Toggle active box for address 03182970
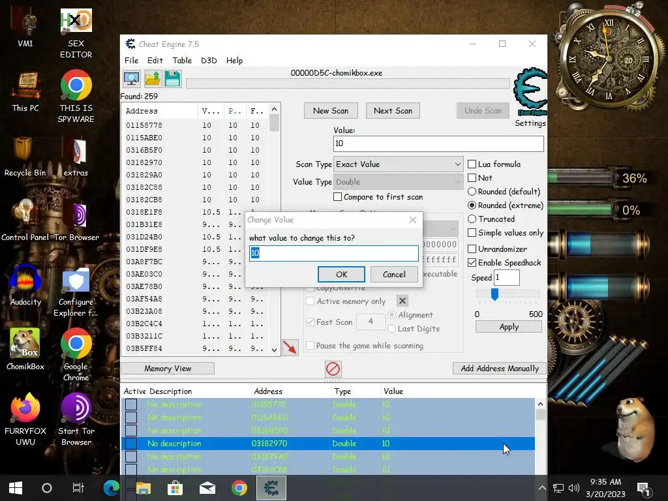Viewport: 668px width, 501px height. pyautogui.click(x=131, y=444)
